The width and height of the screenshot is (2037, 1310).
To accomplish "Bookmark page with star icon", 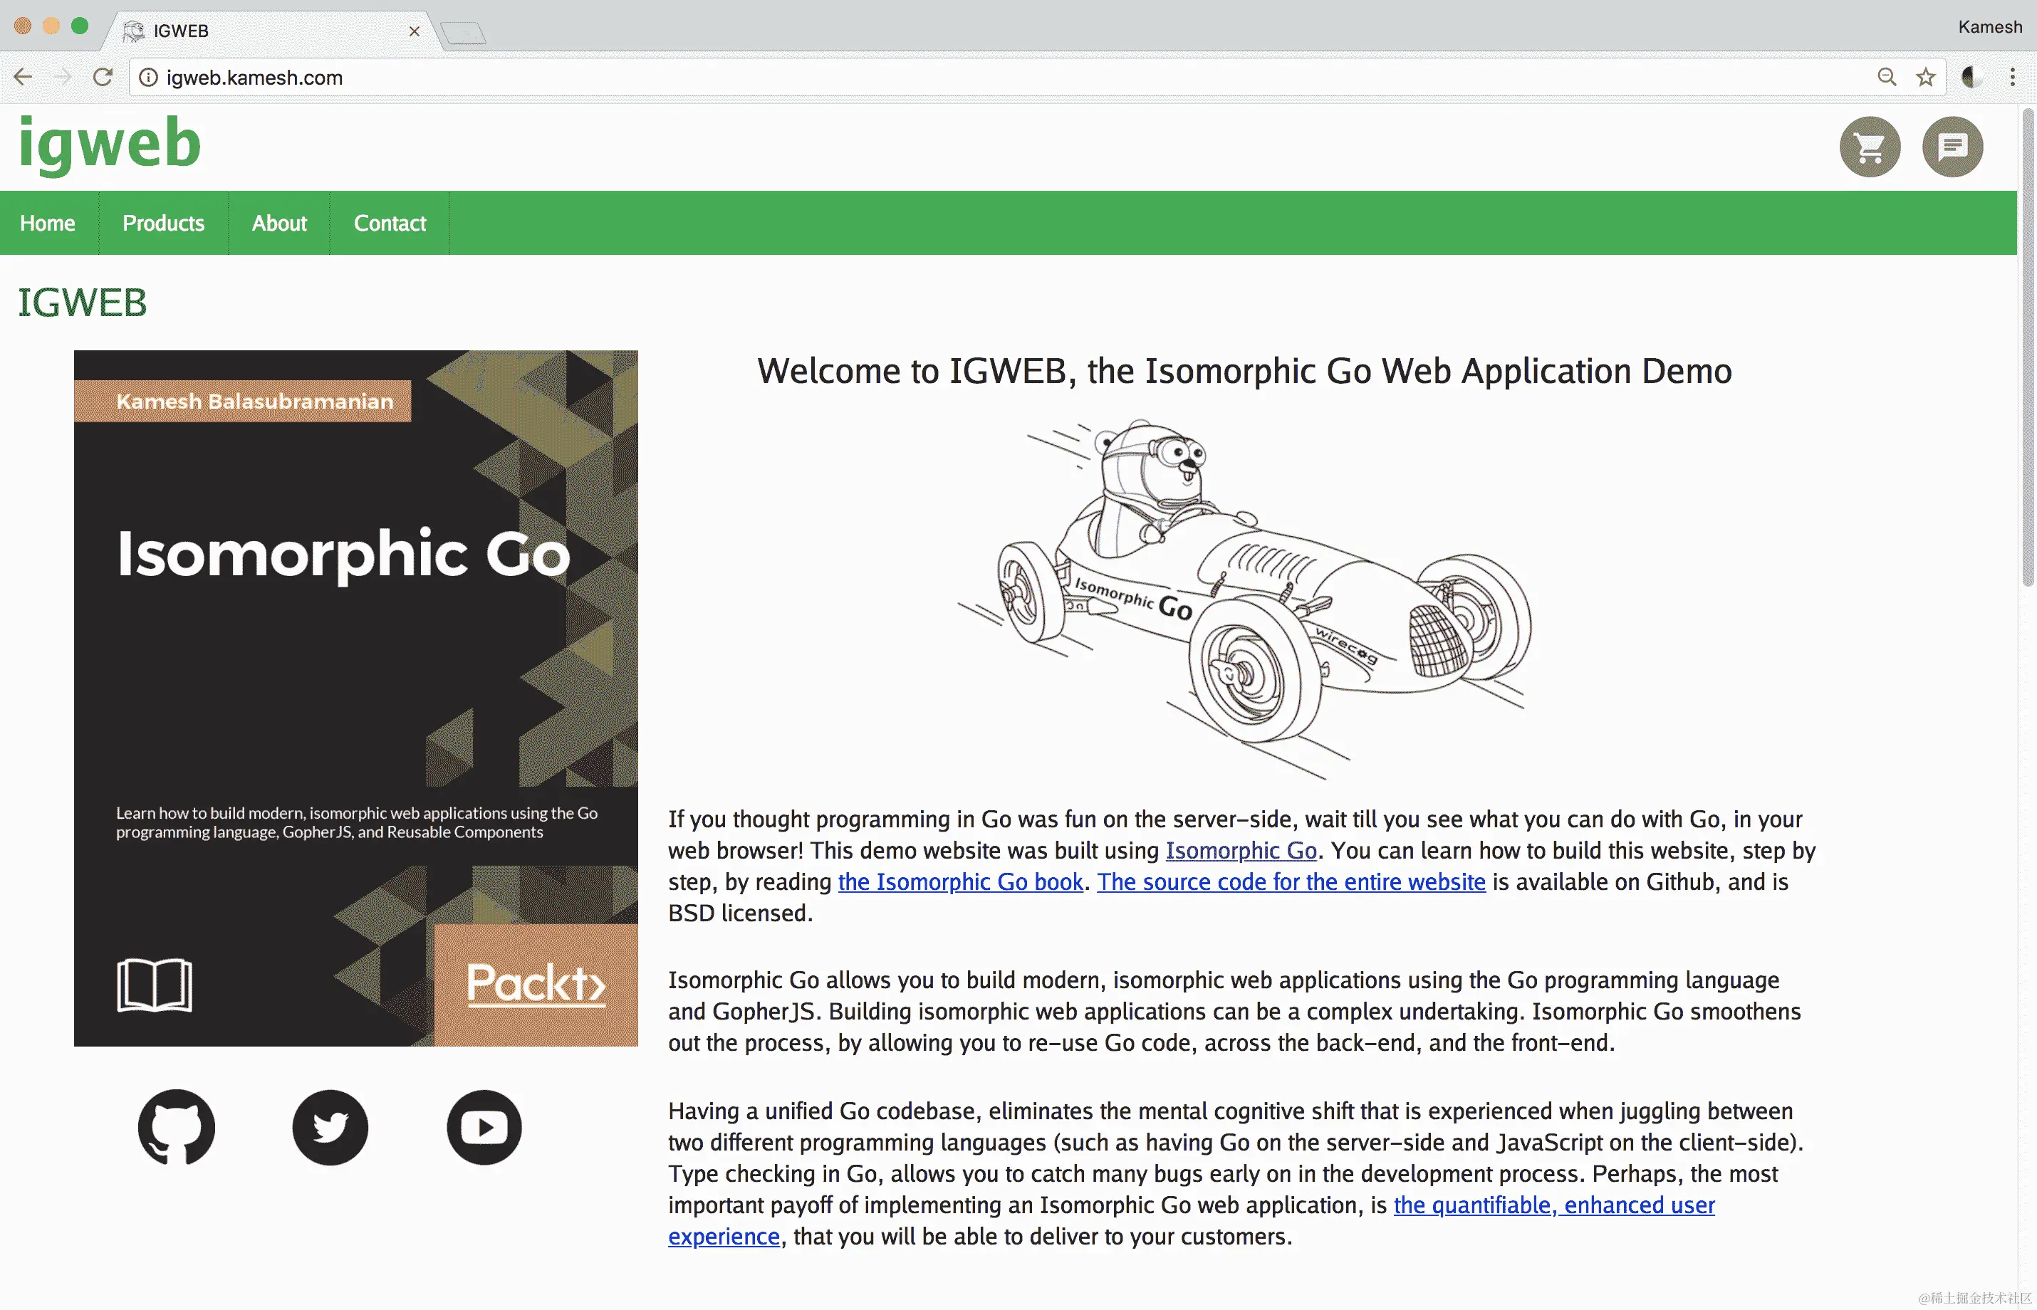I will 1926,78.
